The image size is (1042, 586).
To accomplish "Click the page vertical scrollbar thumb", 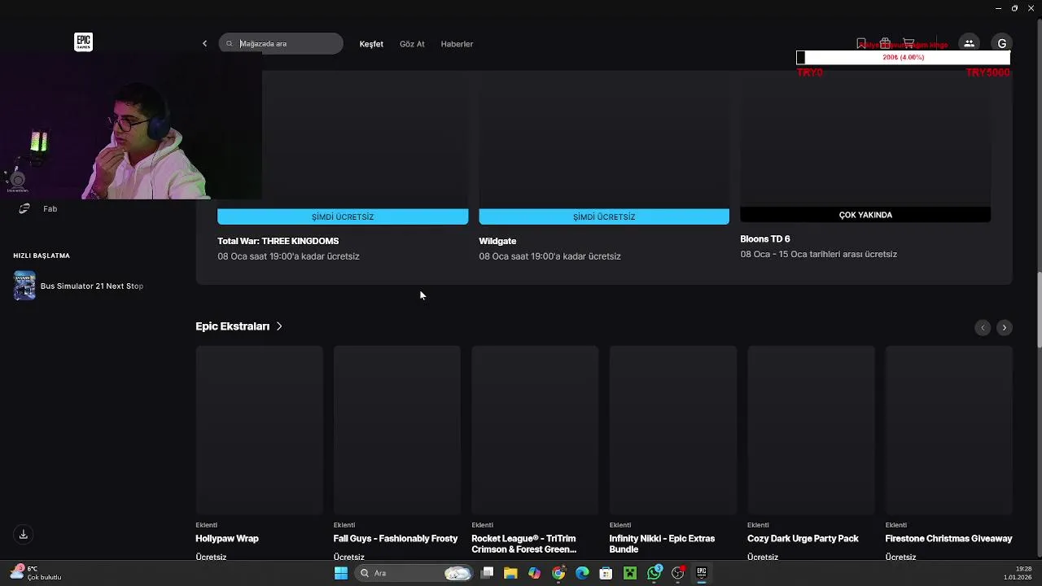I will point(1039,310).
